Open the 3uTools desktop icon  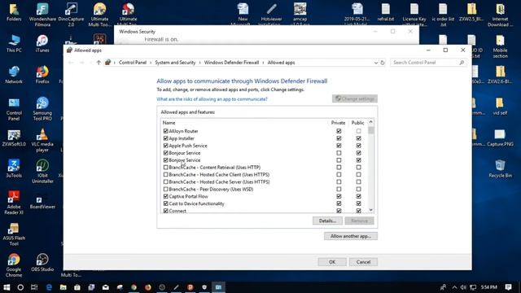[14, 168]
